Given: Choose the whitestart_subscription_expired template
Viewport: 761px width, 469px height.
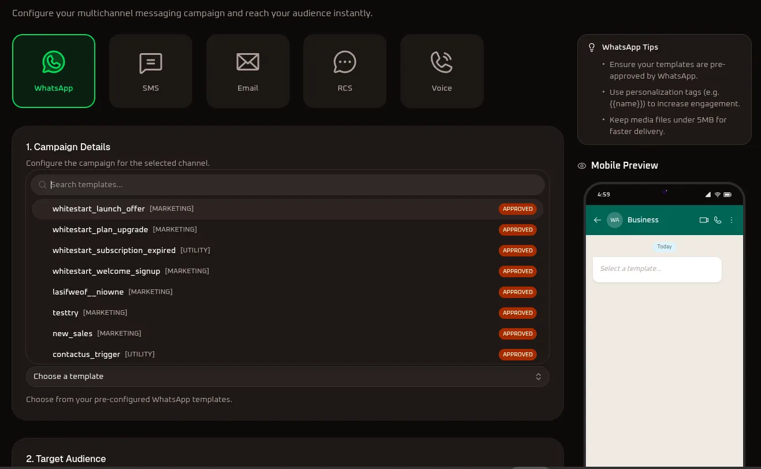Looking at the screenshot, I should [288, 251].
